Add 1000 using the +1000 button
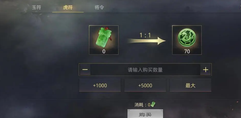Image resolution: width=241 pixels, height=118 pixels. [x=100, y=85]
